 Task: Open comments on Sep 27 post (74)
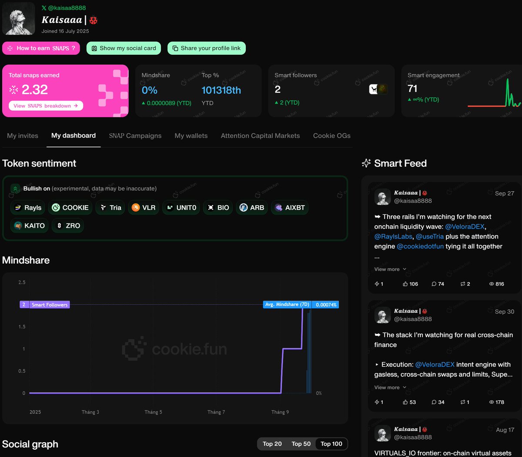click(438, 284)
